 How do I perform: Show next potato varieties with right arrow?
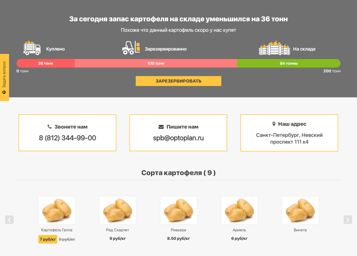pos(348,220)
